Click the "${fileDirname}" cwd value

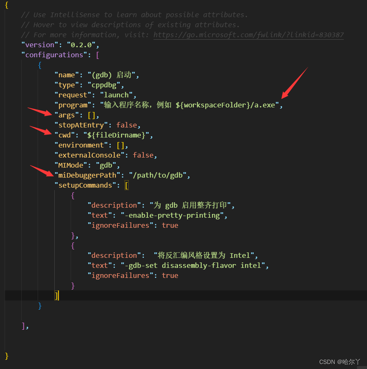pyautogui.click(x=116, y=135)
